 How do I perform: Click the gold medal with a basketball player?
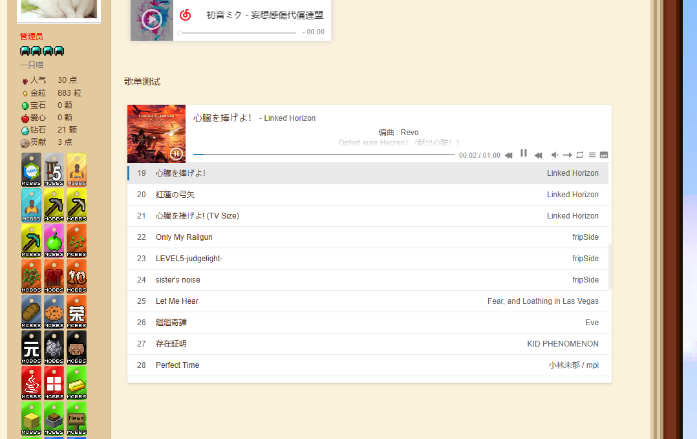pyautogui.click(x=76, y=169)
